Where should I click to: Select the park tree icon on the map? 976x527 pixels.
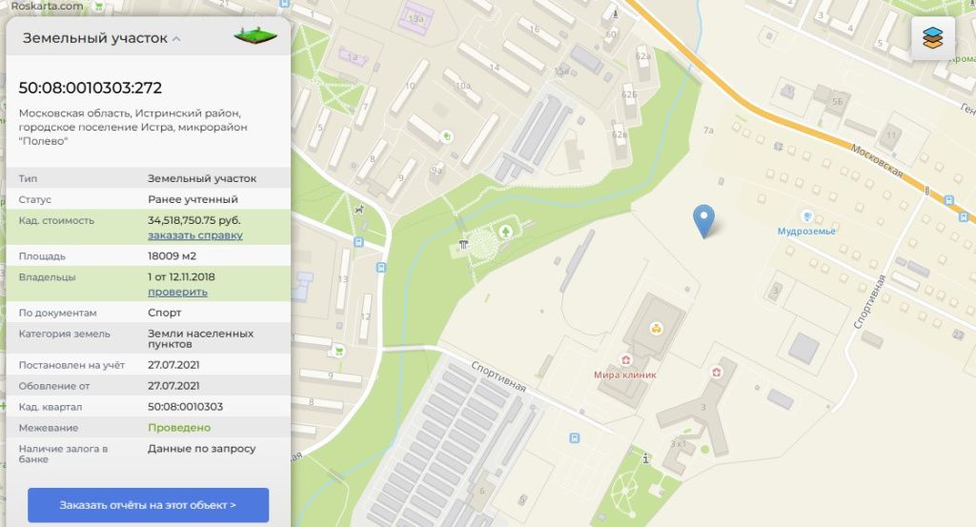pyautogui.click(x=505, y=233)
